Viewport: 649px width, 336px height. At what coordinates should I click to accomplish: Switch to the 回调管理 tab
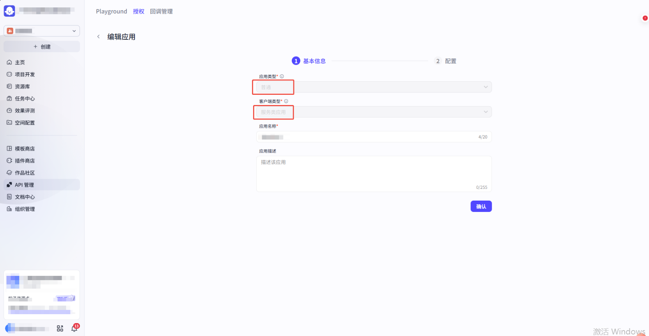pyautogui.click(x=161, y=12)
